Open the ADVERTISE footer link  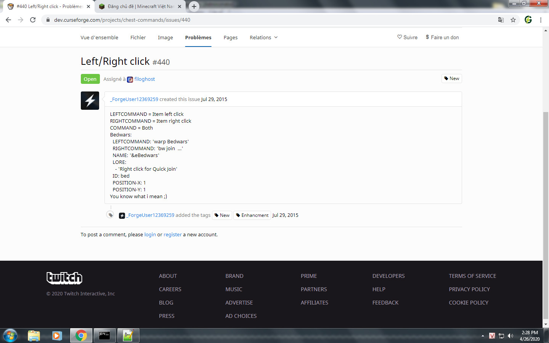(x=239, y=303)
